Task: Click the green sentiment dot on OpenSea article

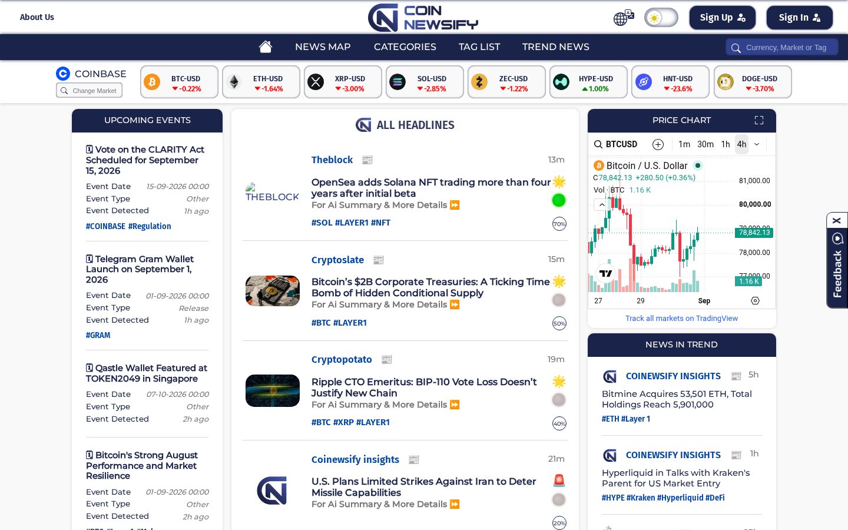Action: pyautogui.click(x=559, y=200)
